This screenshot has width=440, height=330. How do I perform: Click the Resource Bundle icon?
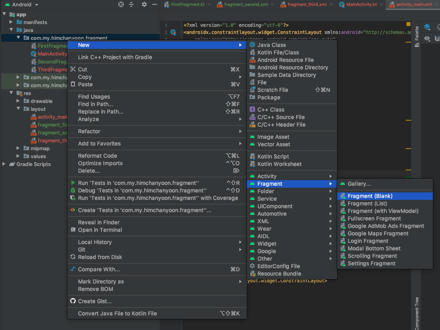[253, 274]
